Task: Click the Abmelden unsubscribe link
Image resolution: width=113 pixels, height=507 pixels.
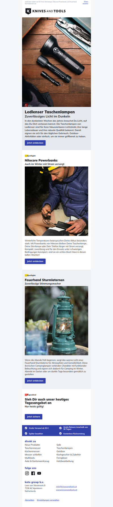Action: pyautogui.click(x=29, y=500)
